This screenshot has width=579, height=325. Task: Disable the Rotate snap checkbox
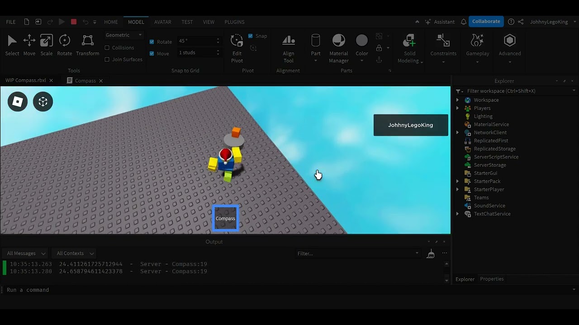click(152, 42)
